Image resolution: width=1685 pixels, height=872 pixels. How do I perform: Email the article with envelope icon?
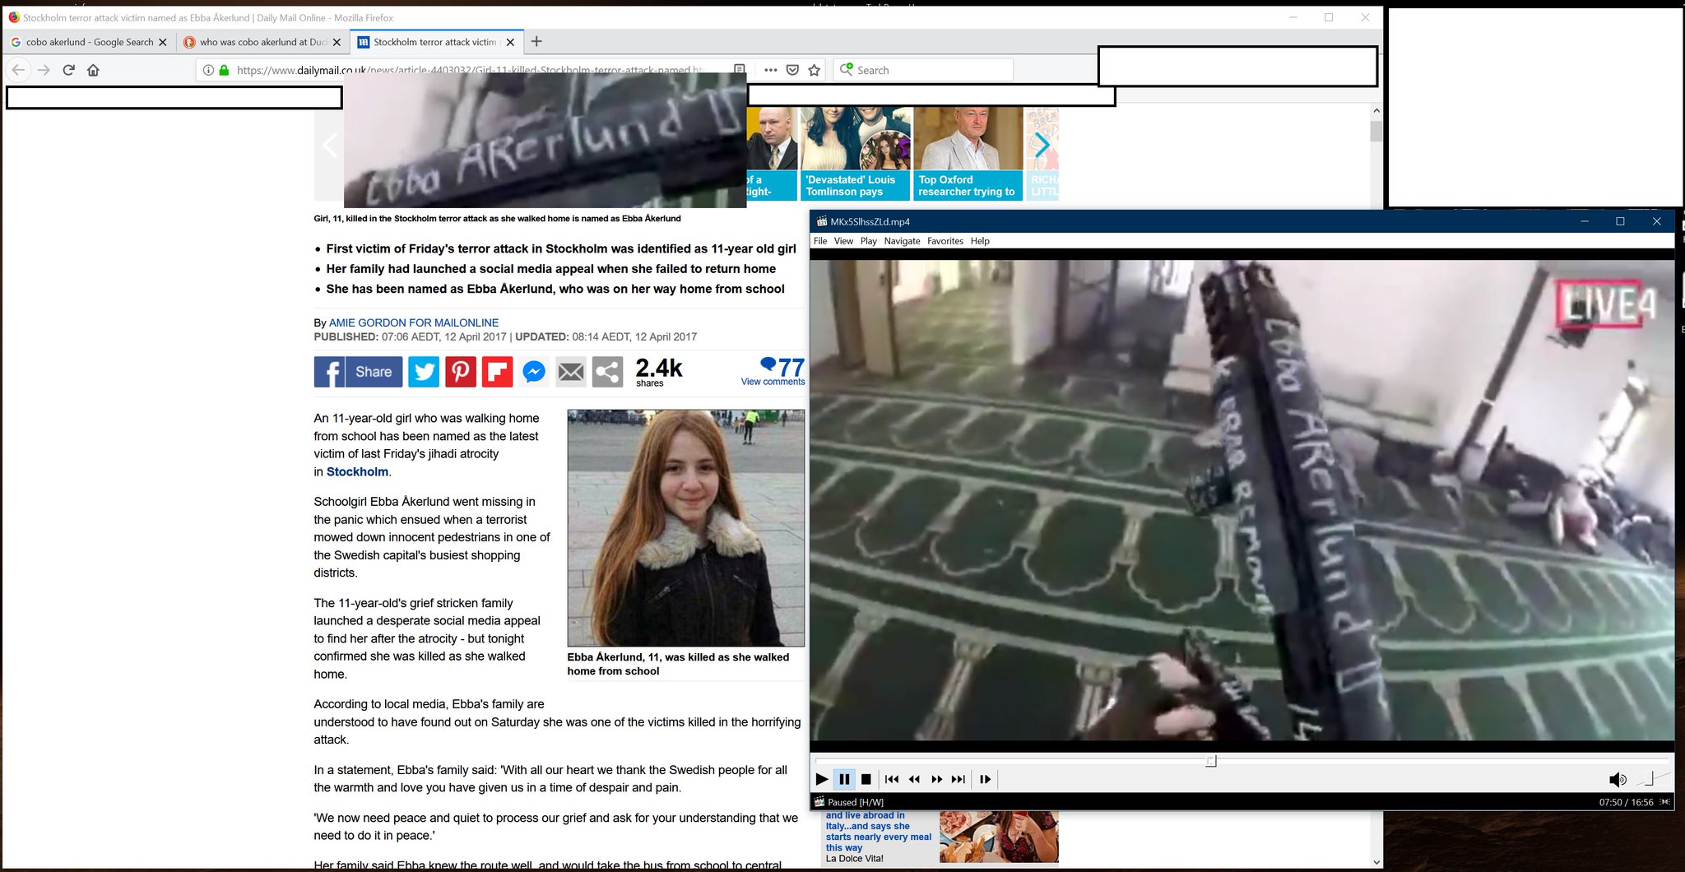[x=571, y=372]
